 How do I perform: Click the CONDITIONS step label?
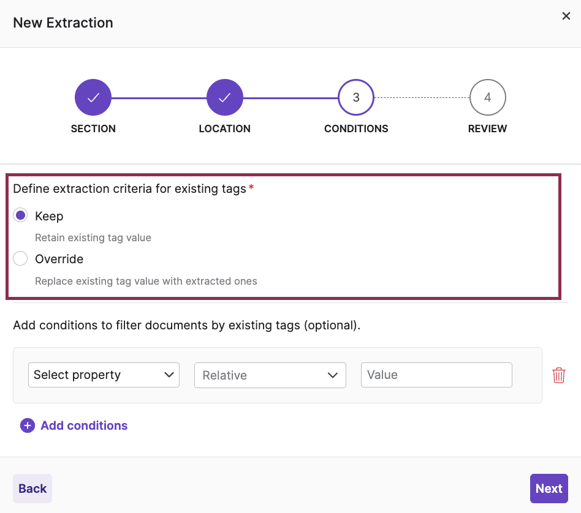pyautogui.click(x=356, y=129)
